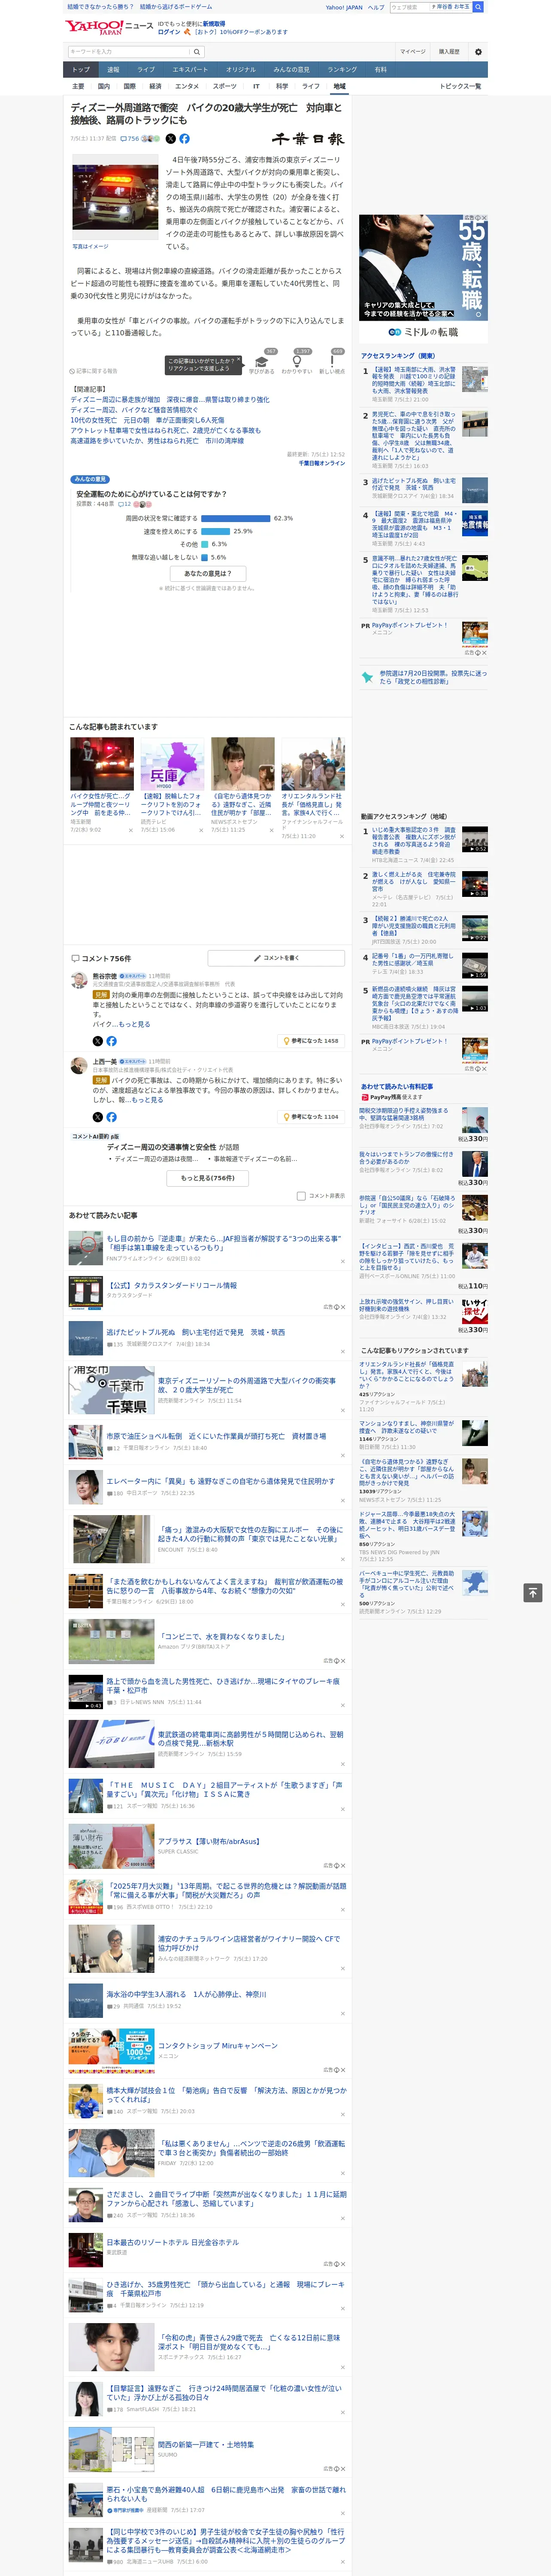Screen dimensions: 551x2576
Task: Open みんなの意見 navigation tab
Action: point(291,70)
